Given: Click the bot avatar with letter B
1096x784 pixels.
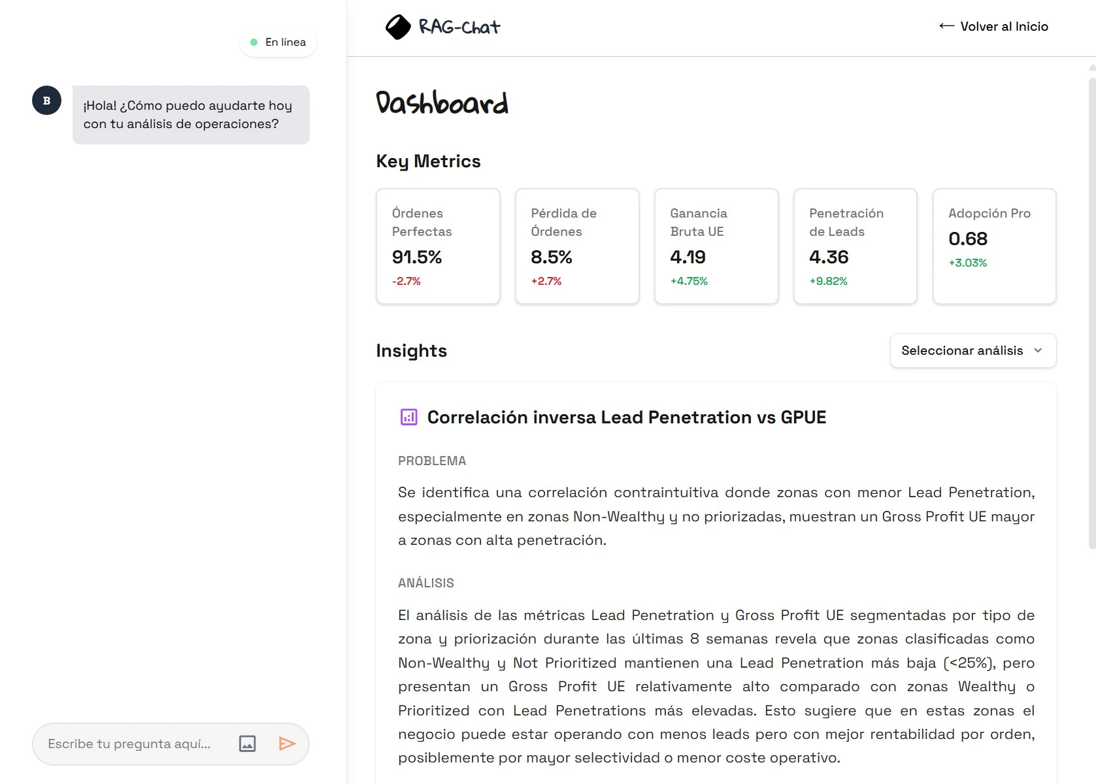Looking at the screenshot, I should point(46,101).
